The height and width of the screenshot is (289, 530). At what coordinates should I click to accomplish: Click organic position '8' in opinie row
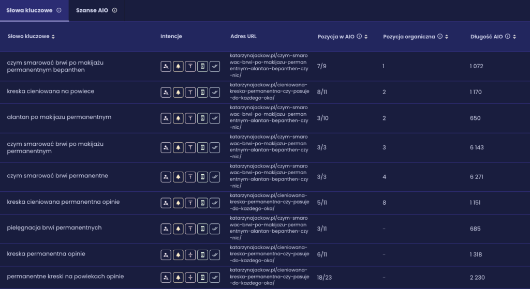point(385,203)
